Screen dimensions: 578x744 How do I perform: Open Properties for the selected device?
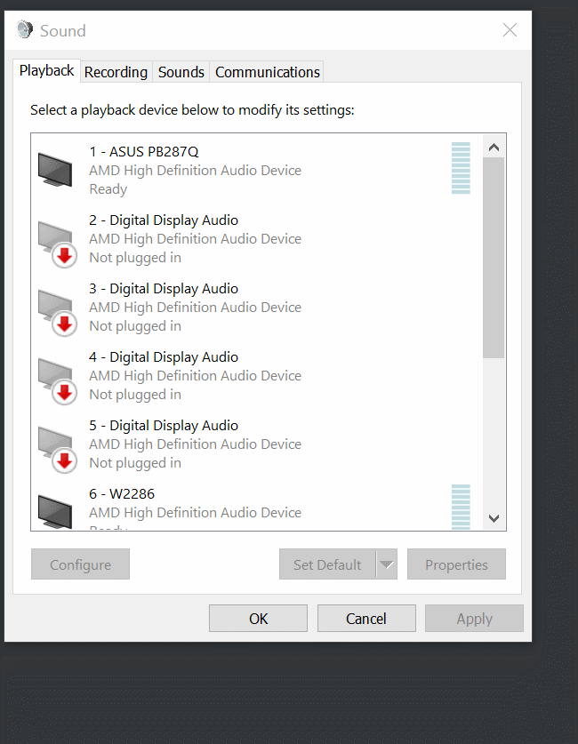456,564
